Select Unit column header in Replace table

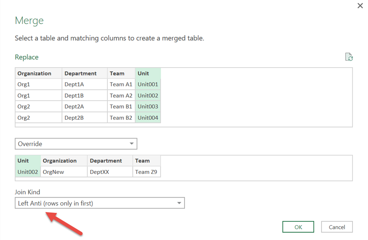pos(148,73)
